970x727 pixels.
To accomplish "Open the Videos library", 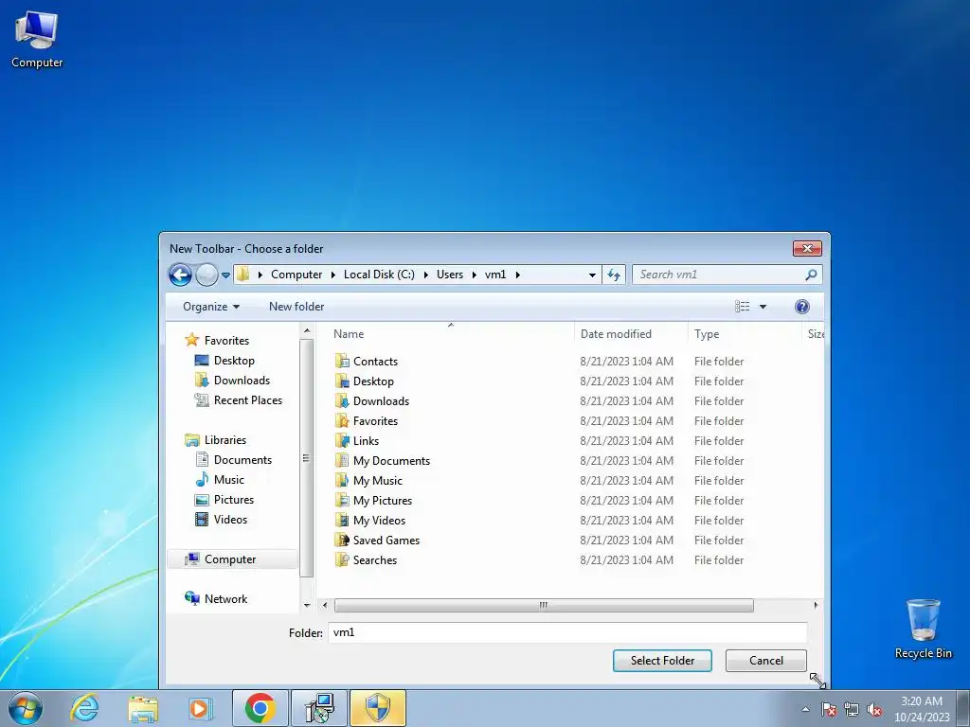I will point(230,520).
